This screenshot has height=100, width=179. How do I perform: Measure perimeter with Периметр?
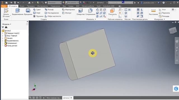tap(164, 13)
